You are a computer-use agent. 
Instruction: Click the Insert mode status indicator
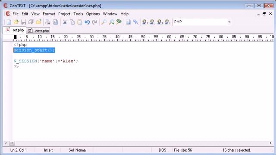tap(48, 150)
